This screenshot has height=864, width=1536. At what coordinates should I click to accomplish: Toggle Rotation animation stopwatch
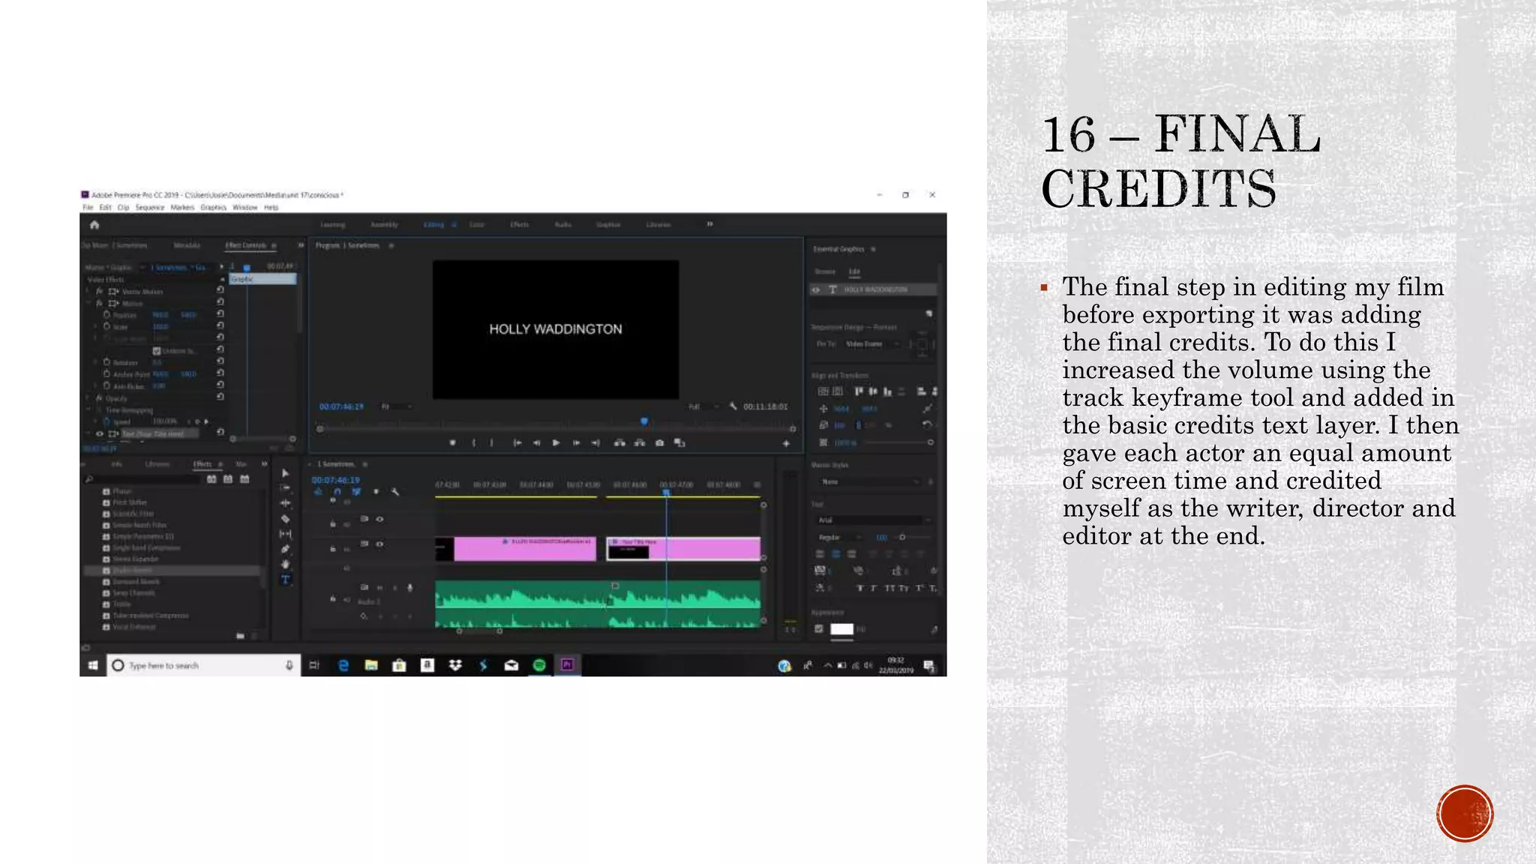106,362
